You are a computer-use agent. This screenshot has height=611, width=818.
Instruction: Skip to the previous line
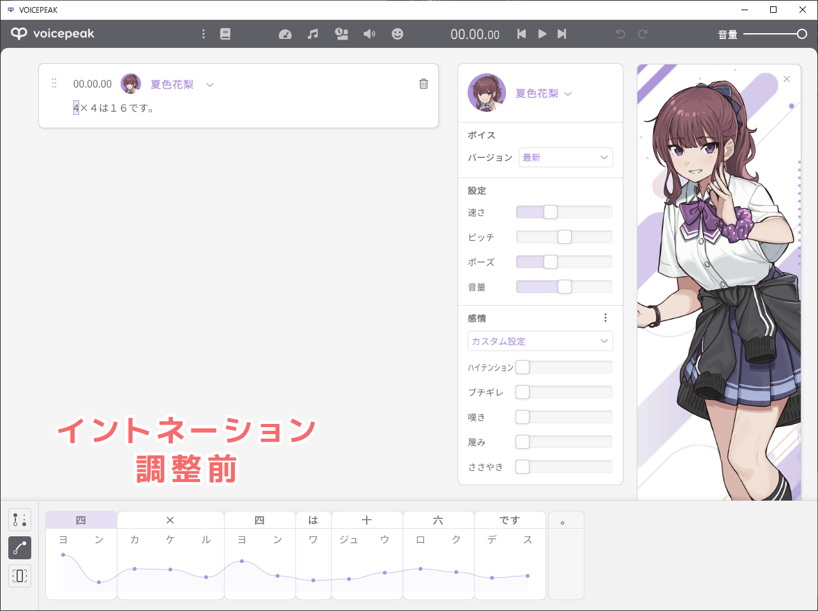pos(521,34)
